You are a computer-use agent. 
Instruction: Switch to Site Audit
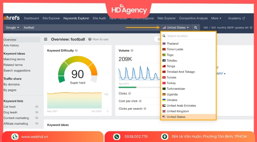point(99,18)
